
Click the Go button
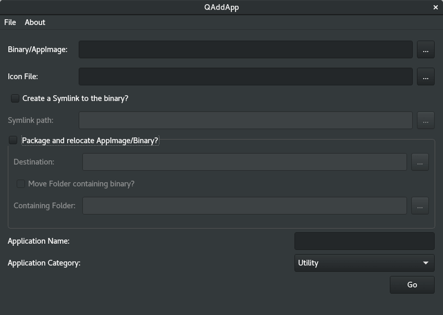click(x=412, y=285)
